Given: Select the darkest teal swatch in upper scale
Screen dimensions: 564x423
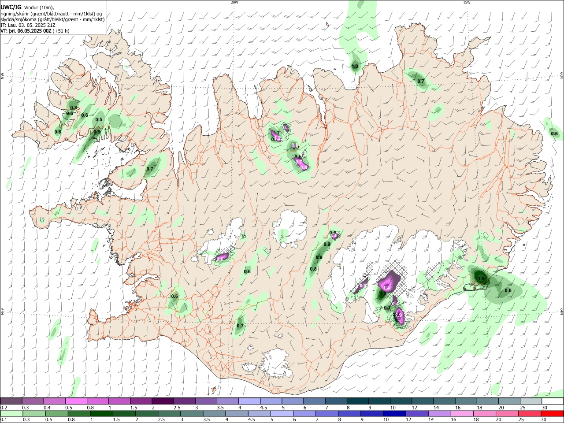Looking at the screenshot, I should pos(358,401).
